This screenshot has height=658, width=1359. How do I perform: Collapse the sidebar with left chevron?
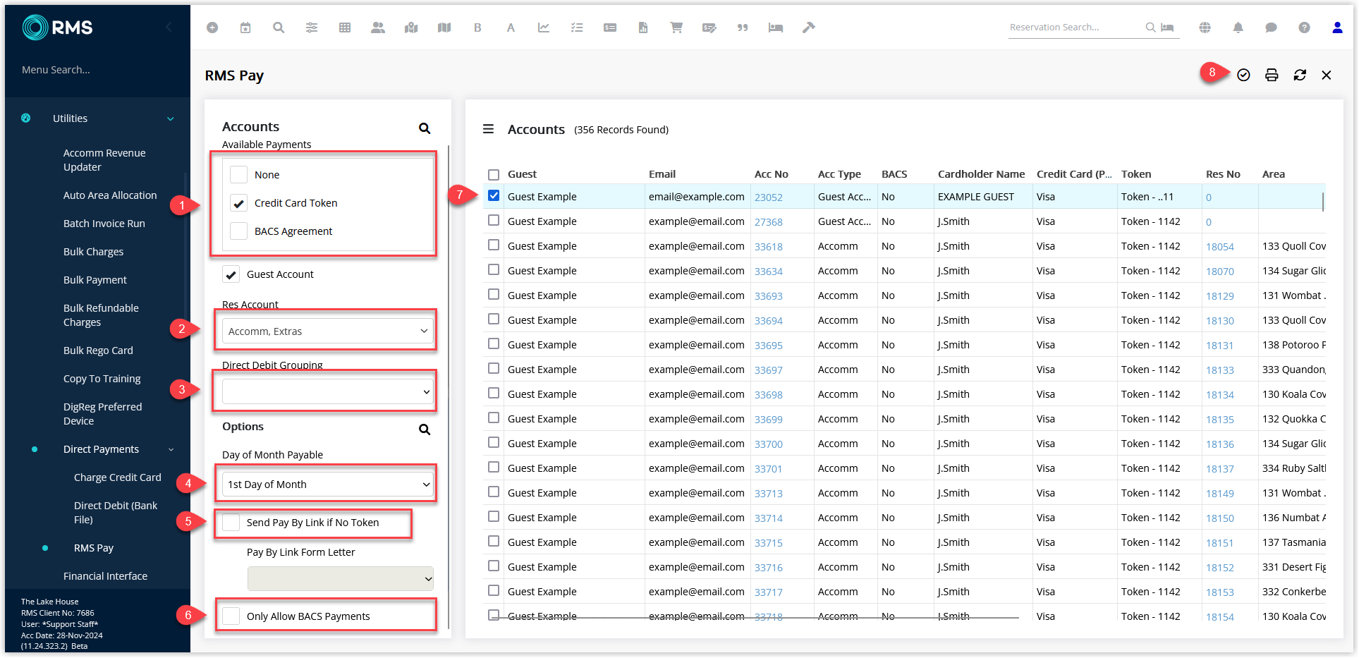tap(169, 27)
